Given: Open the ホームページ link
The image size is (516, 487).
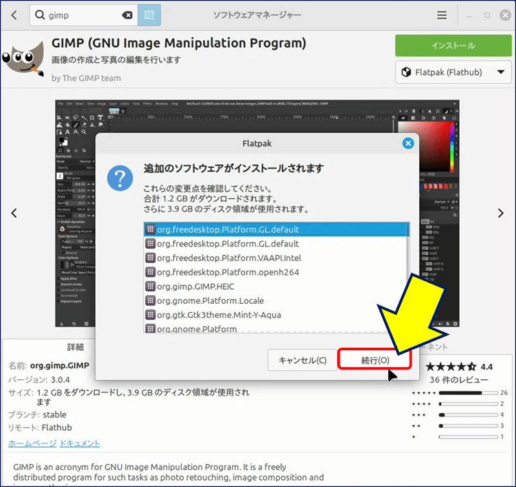Looking at the screenshot, I should point(32,443).
